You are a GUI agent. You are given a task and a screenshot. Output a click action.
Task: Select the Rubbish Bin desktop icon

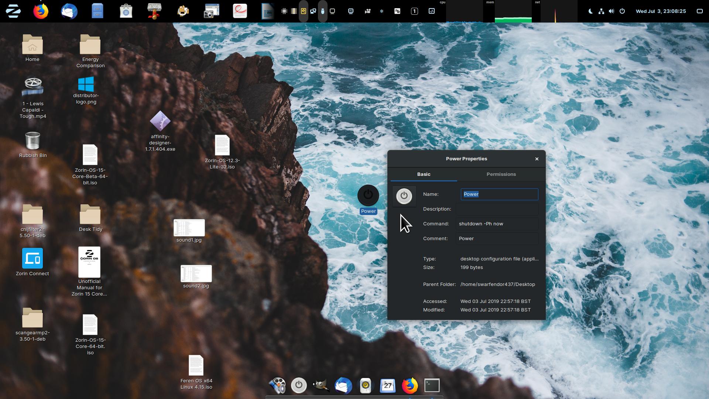(32, 141)
